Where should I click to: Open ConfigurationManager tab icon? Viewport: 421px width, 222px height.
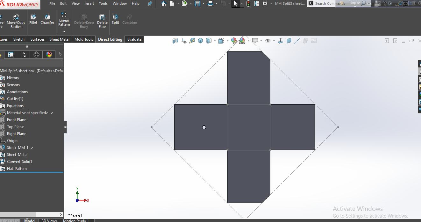click(x=24, y=55)
